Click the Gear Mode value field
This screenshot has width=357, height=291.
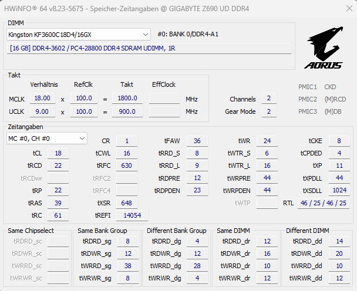click(x=269, y=111)
